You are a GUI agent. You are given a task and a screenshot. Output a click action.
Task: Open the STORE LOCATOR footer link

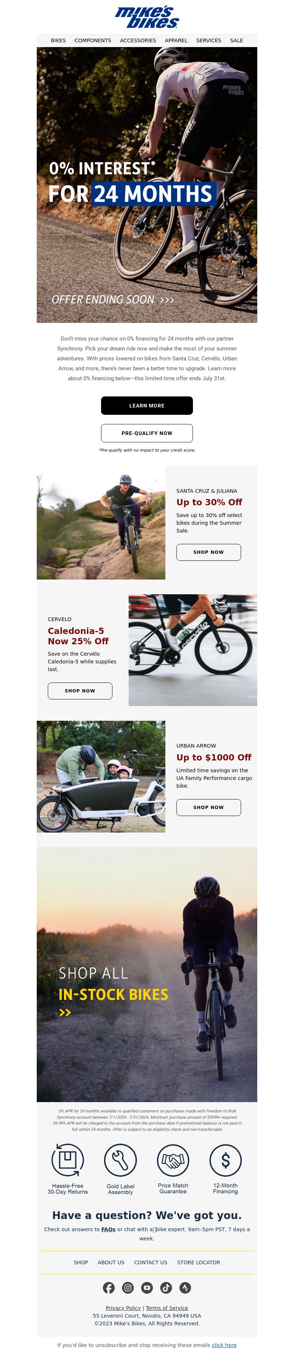pos(198,1263)
